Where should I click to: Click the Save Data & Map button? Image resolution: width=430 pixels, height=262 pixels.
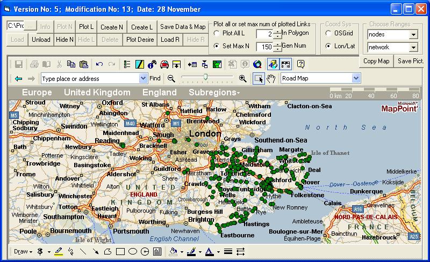coord(183,27)
